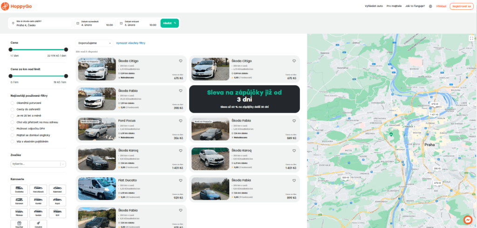Enable Možnost odpočtu DPH filter
The height and width of the screenshot is (228, 477).
13,128
